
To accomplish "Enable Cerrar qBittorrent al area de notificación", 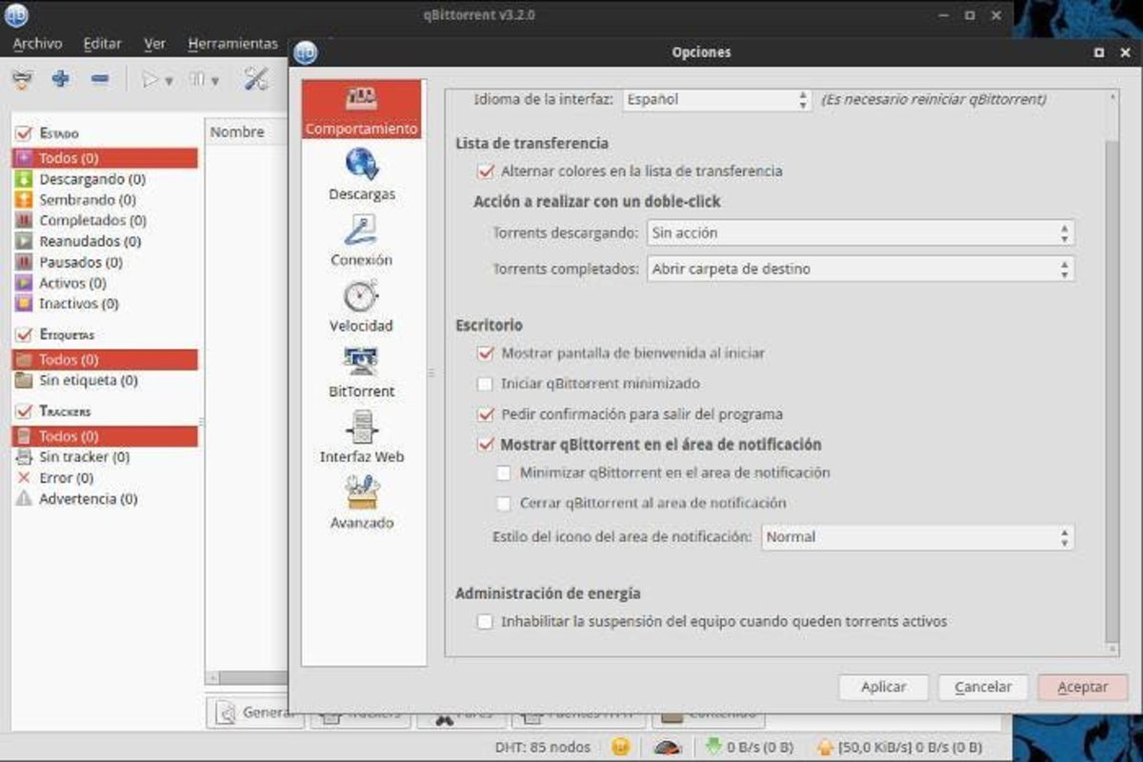I will pyautogui.click(x=504, y=503).
